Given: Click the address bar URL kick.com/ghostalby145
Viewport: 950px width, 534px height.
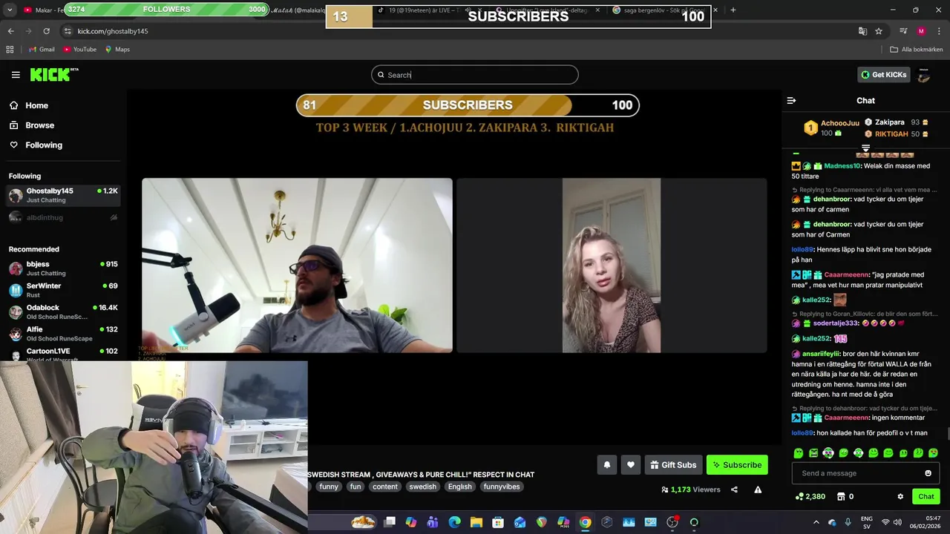Looking at the screenshot, I should [113, 31].
